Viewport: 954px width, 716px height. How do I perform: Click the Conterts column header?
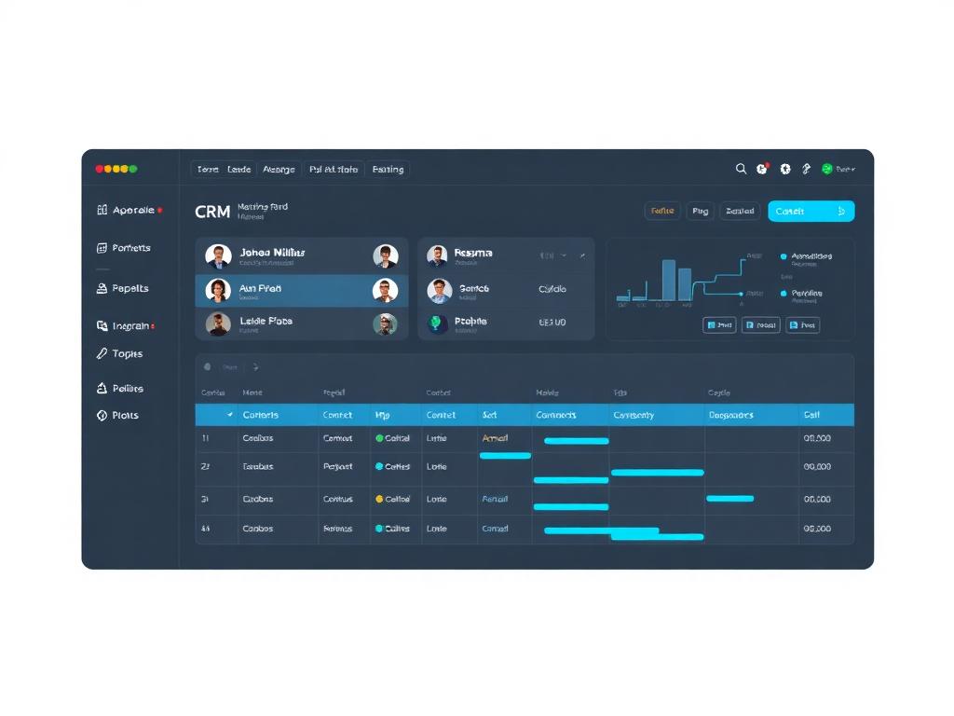click(x=261, y=415)
